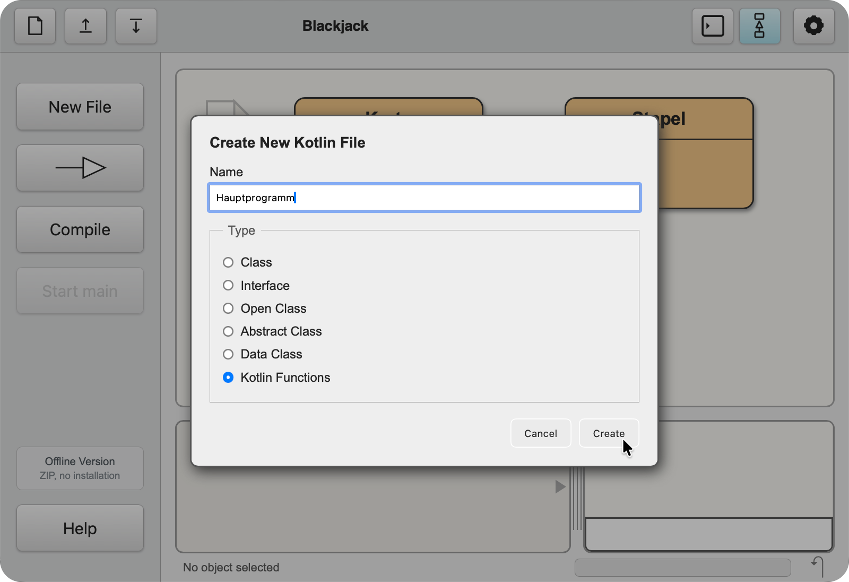Screen dimensions: 849x582
Task: Select the Class radio button
Action: (228, 262)
